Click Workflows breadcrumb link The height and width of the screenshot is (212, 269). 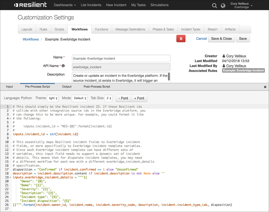click(x=31, y=39)
